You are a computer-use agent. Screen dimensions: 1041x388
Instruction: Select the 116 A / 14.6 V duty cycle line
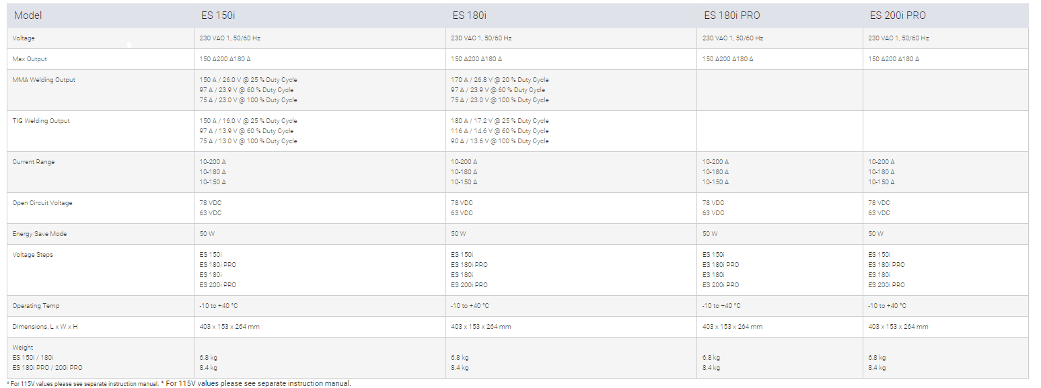(x=499, y=131)
